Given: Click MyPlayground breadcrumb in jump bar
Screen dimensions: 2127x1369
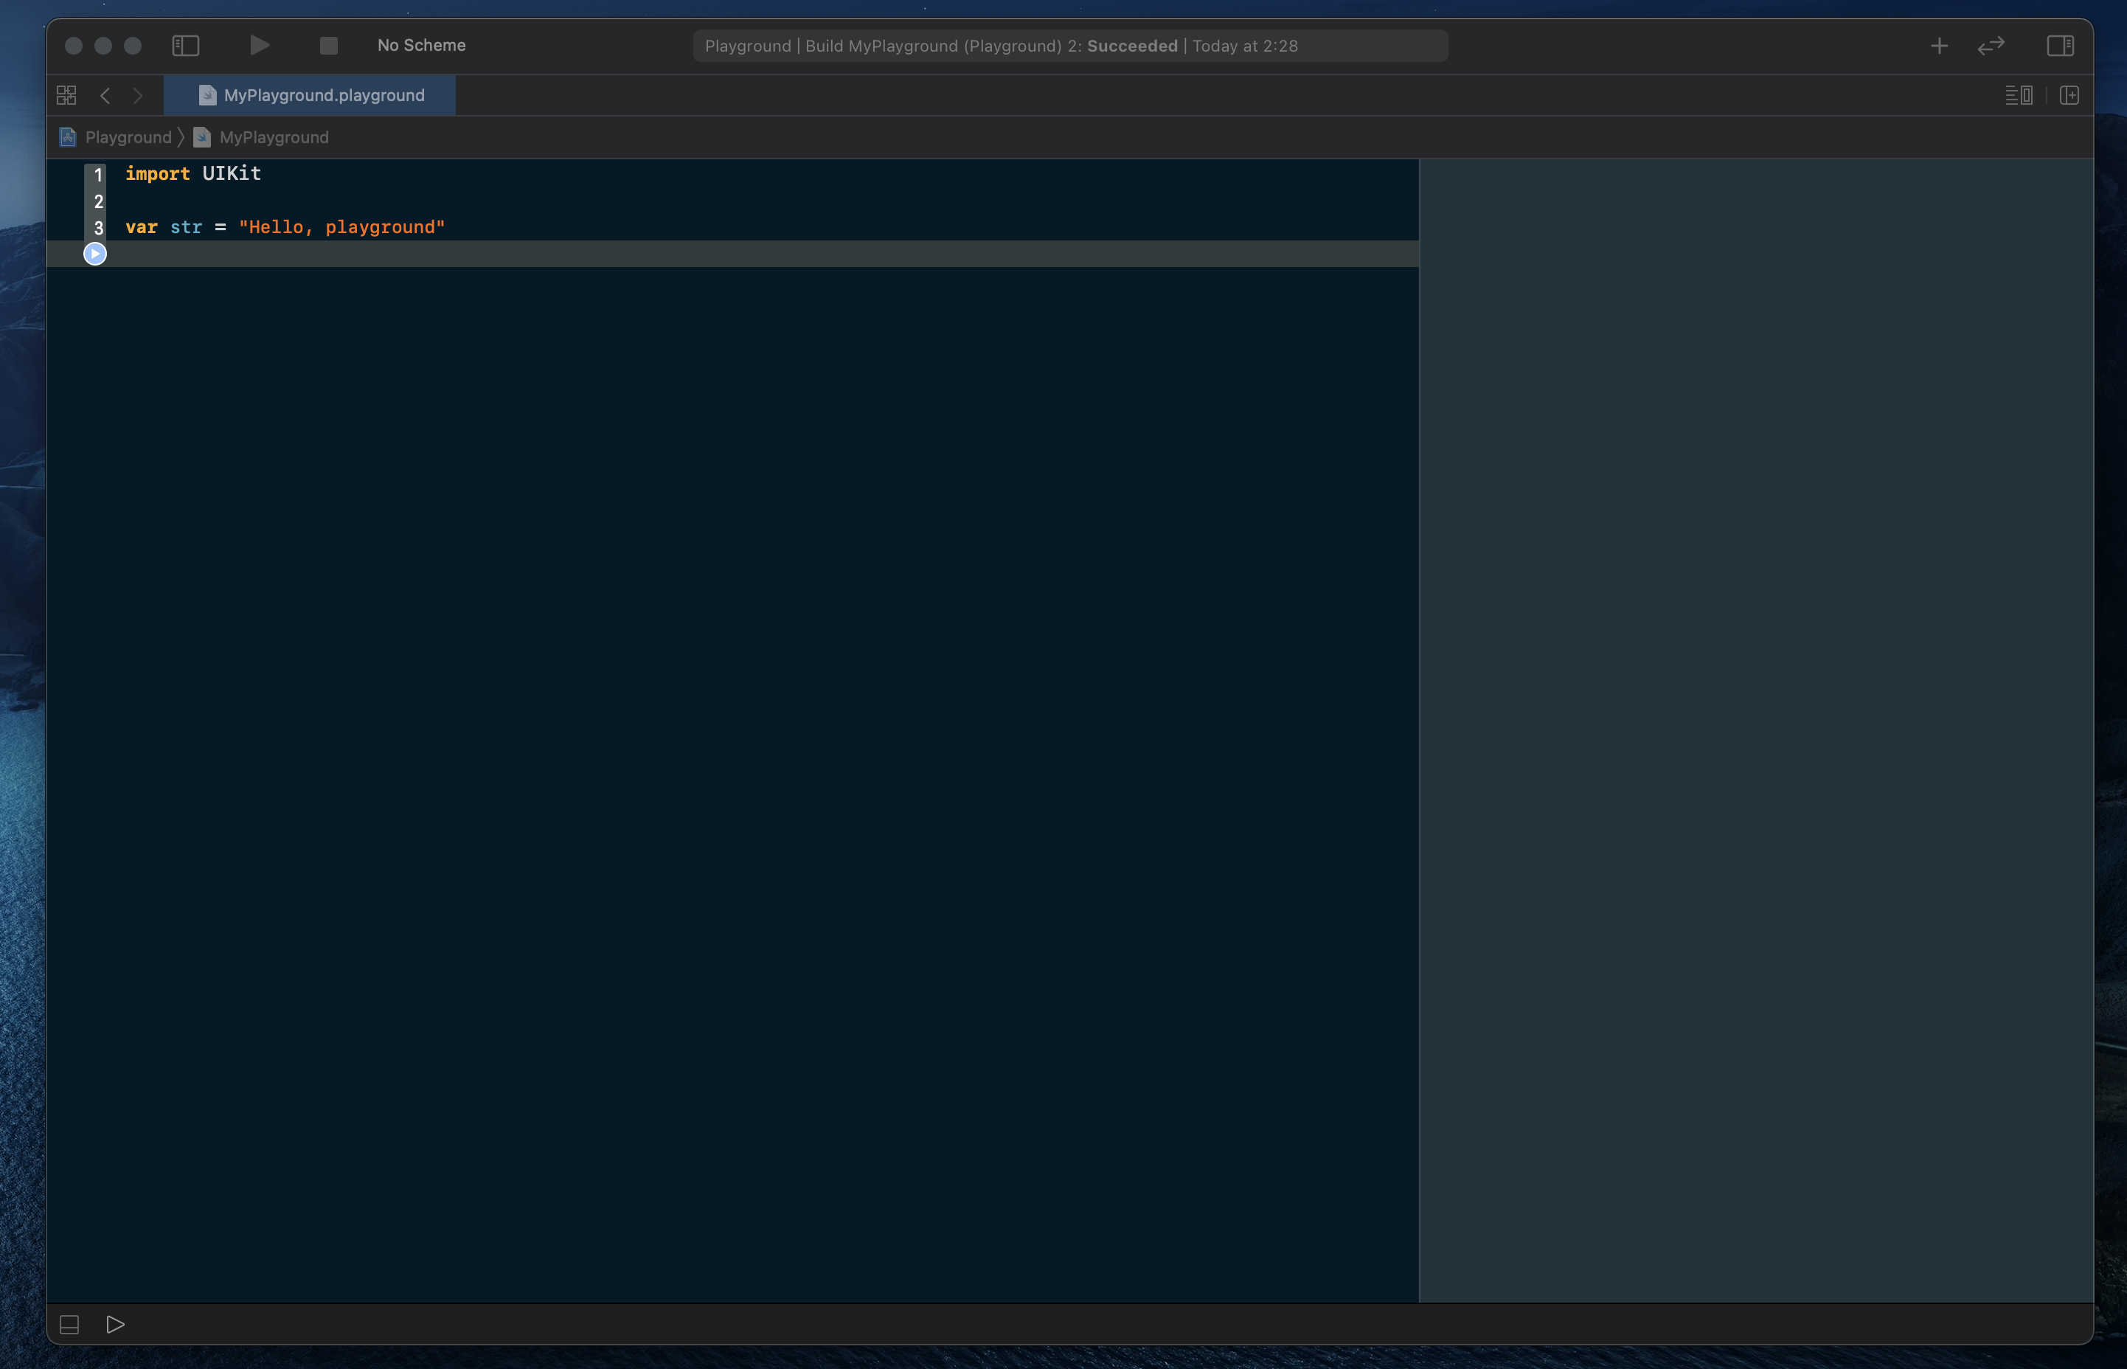Looking at the screenshot, I should click(x=273, y=137).
